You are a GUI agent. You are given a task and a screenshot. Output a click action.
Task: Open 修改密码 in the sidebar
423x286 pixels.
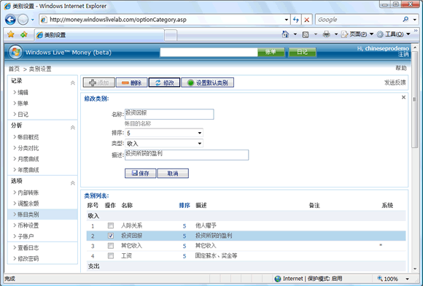click(28, 258)
